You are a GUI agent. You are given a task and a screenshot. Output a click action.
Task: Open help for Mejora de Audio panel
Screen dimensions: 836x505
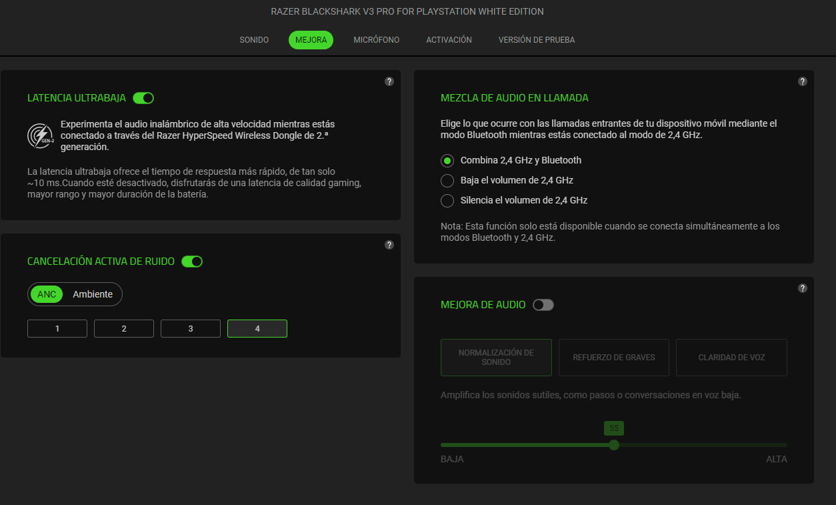(803, 288)
